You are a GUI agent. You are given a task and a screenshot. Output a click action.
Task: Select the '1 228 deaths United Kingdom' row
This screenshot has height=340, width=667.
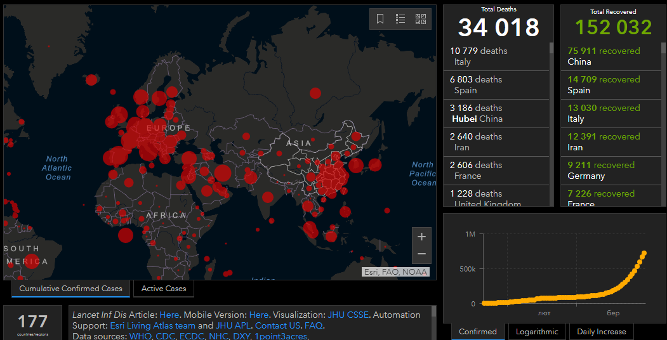click(x=496, y=196)
